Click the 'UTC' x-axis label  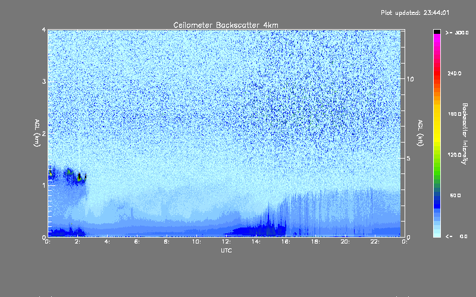click(x=226, y=250)
